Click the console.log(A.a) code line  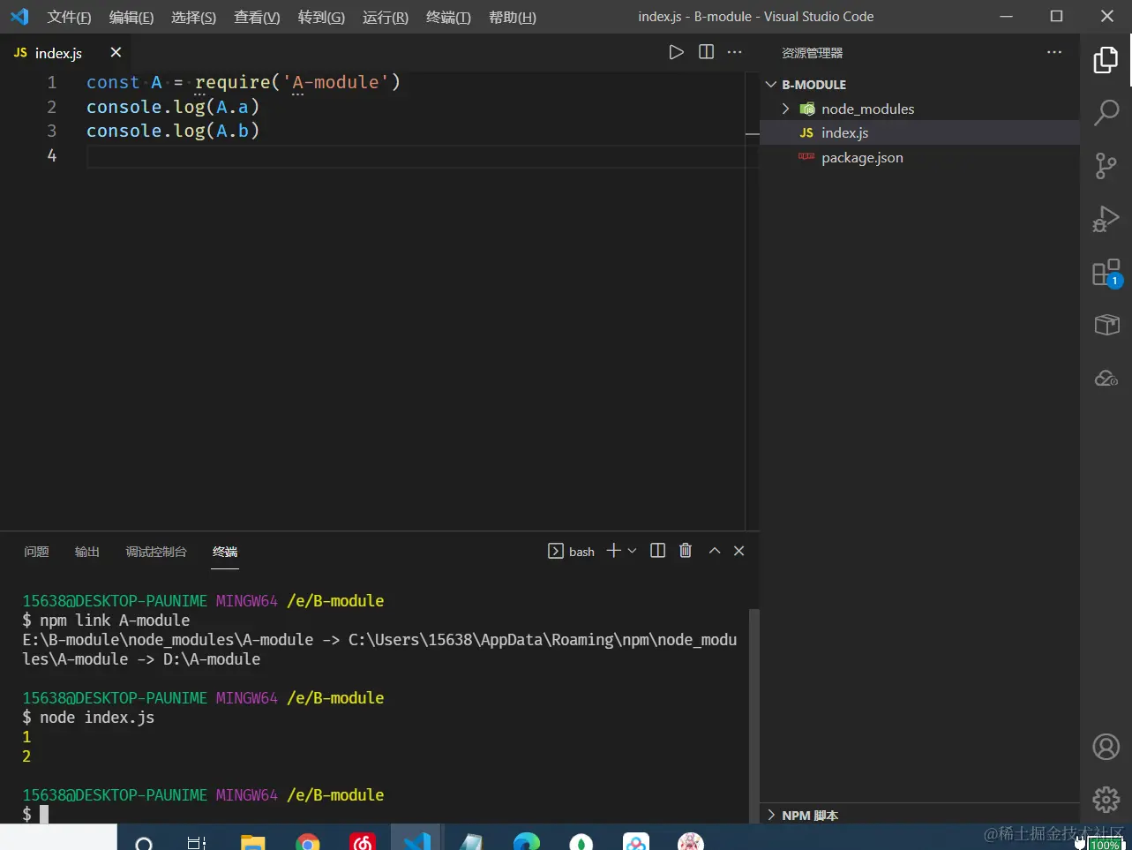173,107
